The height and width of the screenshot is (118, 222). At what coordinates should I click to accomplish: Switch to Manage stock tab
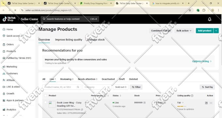pos(96,40)
